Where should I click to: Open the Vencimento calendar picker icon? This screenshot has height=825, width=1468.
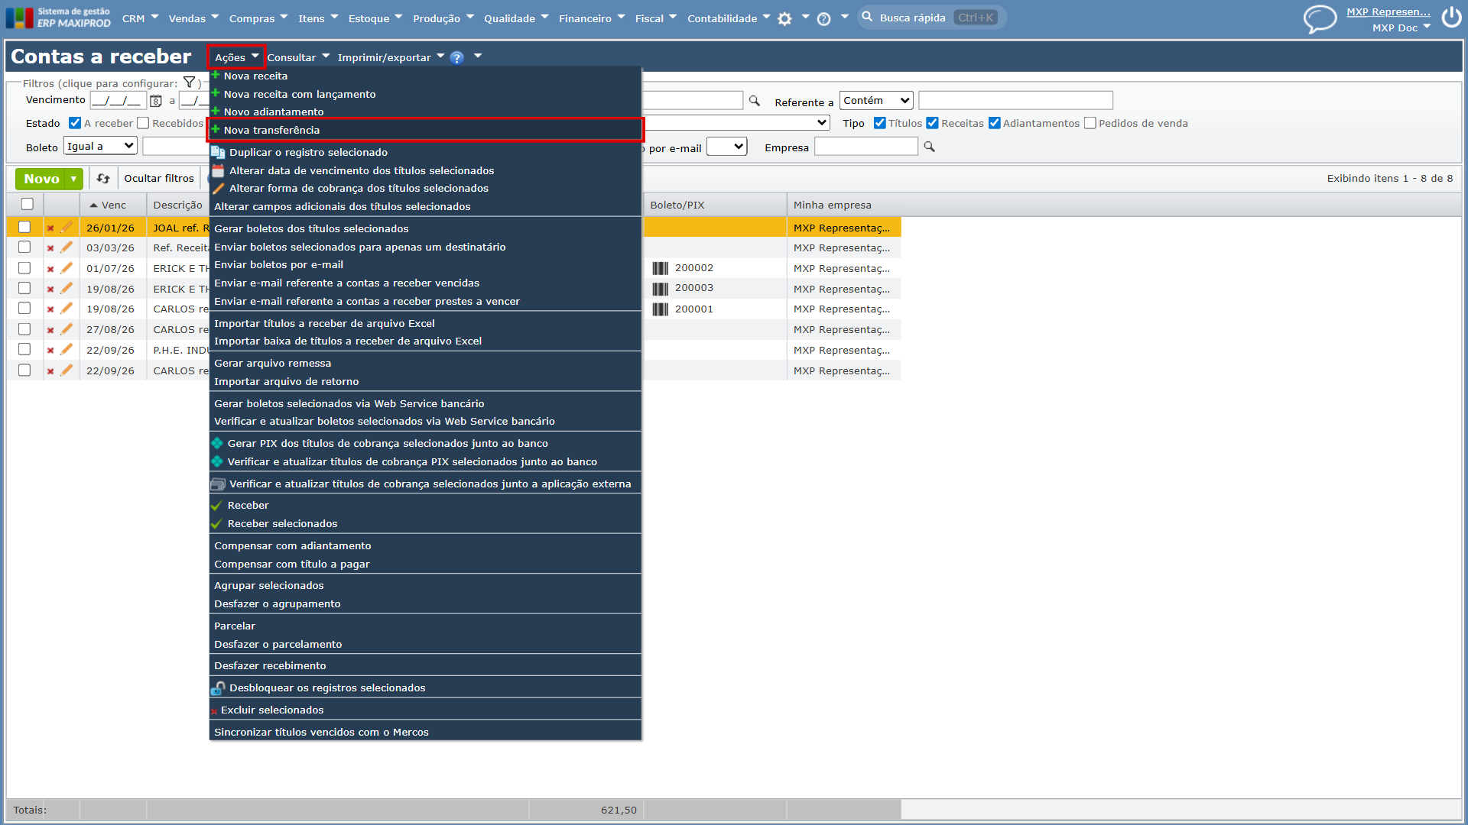[x=156, y=101]
